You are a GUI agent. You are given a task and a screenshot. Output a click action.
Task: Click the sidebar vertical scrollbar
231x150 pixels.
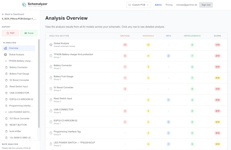[x=39, y=83]
